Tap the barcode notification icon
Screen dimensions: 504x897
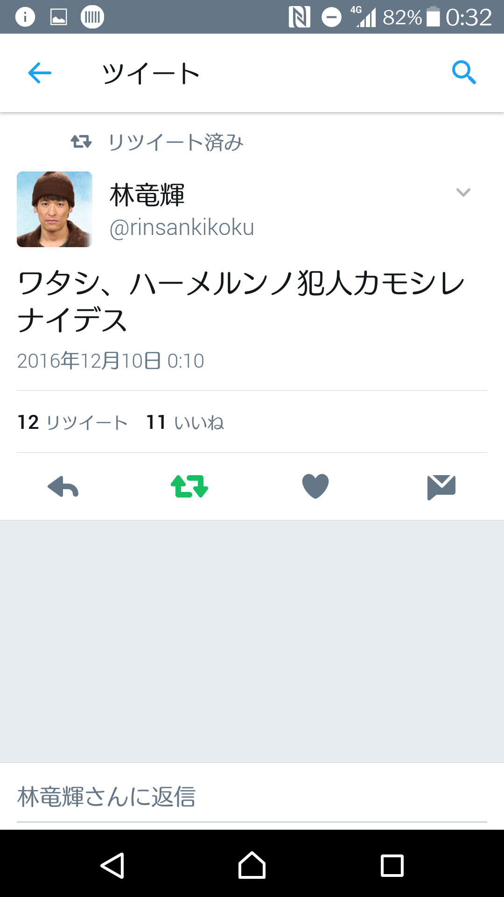click(92, 17)
